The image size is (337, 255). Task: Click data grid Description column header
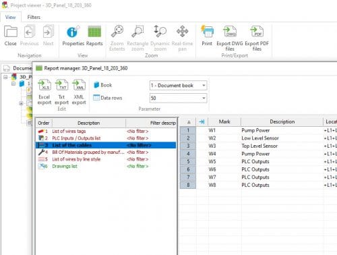[x=282, y=121]
